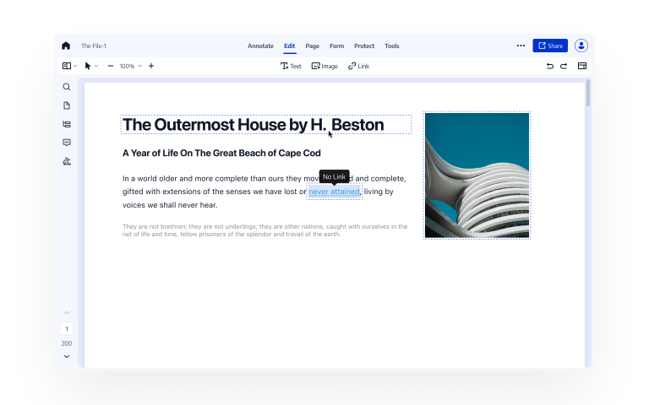Switch to the Page tab
Viewport: 649px width, 405px height.
pyautogui.click(x=312, y=46)
